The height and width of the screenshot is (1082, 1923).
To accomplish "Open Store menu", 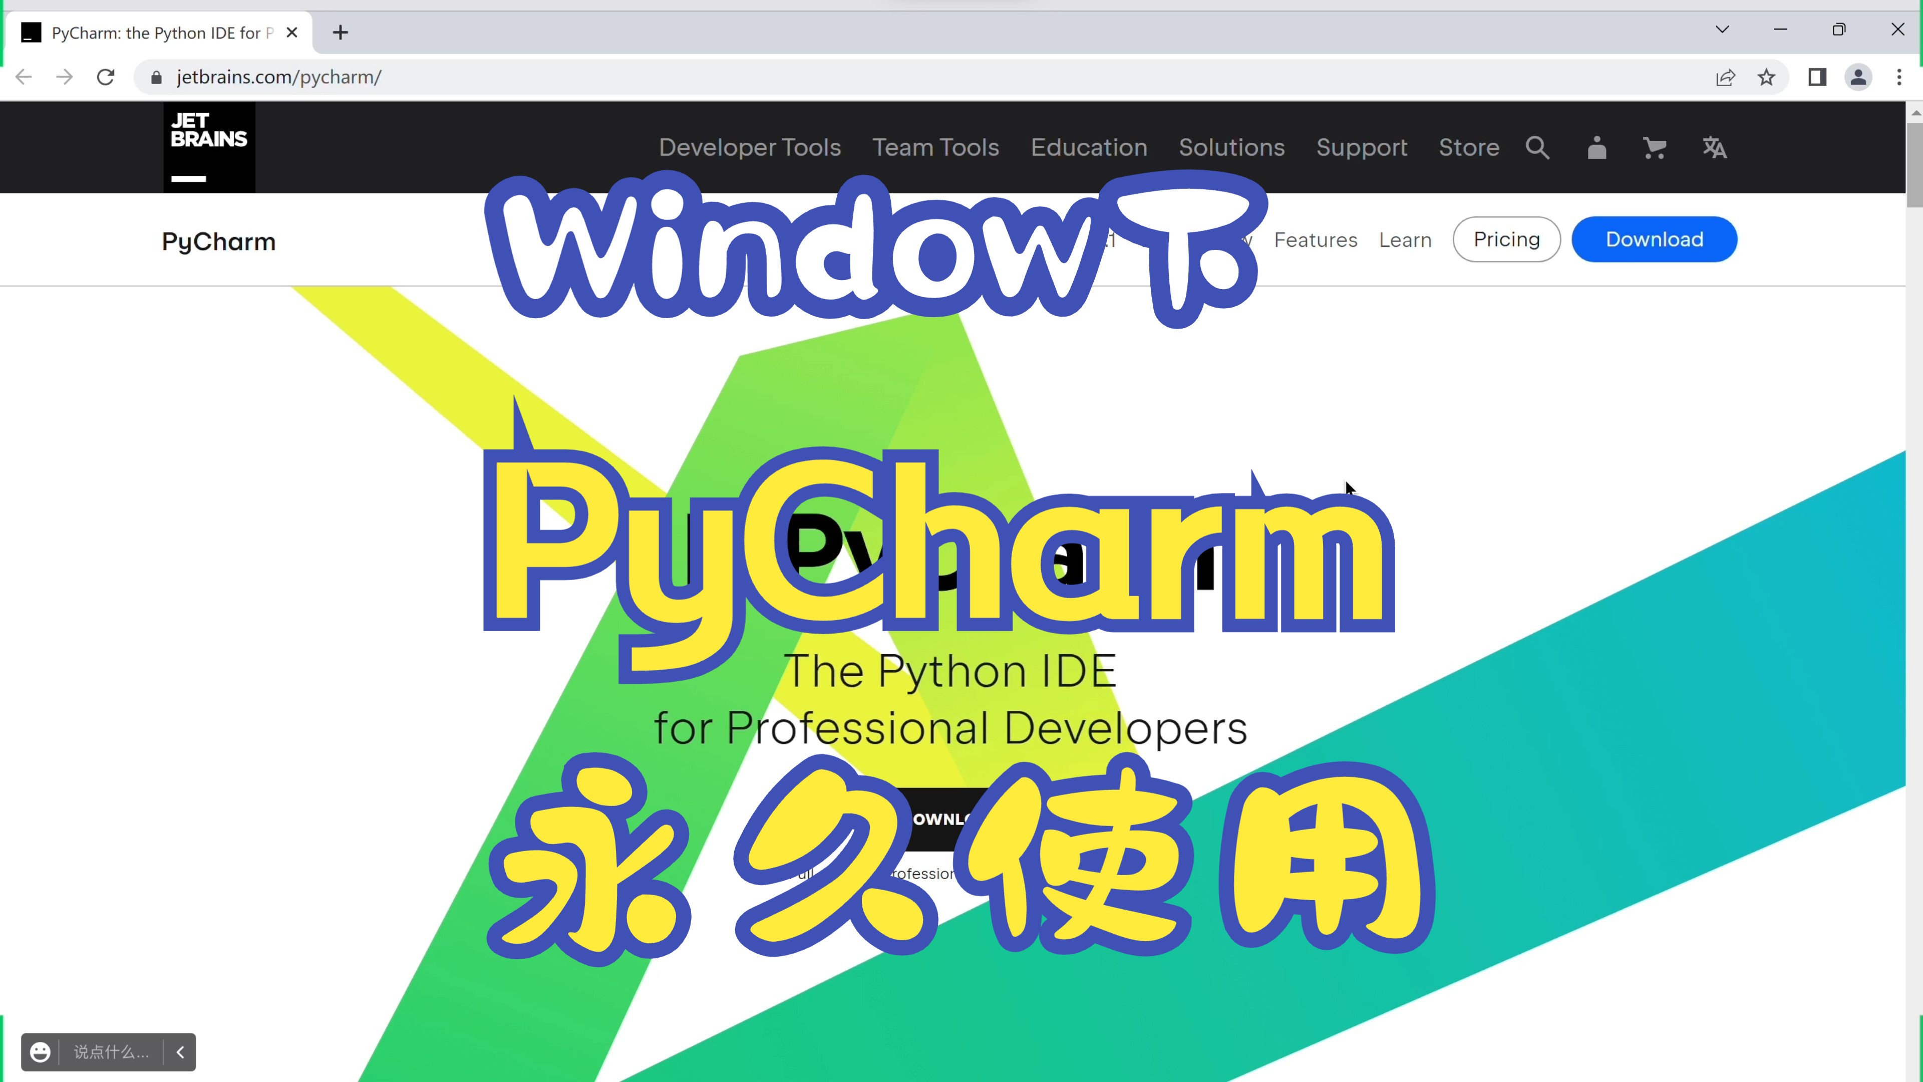I will click(1469, 147).
